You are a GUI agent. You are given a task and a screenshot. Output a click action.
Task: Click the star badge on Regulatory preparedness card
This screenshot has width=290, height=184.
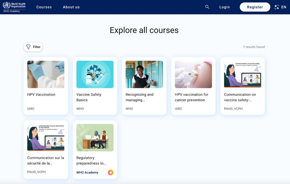coord(110,172)
